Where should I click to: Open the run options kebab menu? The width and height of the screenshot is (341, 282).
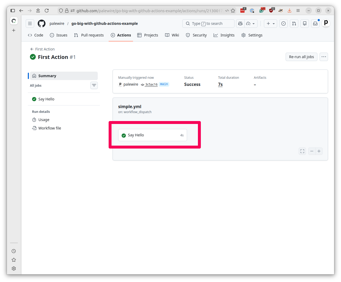(324, 57)
